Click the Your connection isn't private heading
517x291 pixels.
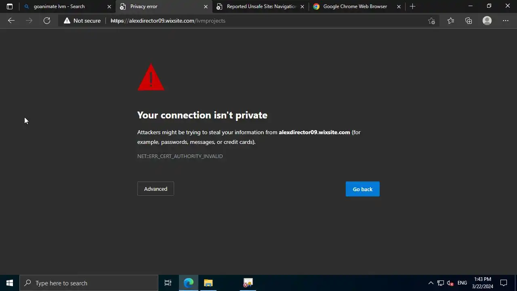pyautogui.click(x=202, y=115)
